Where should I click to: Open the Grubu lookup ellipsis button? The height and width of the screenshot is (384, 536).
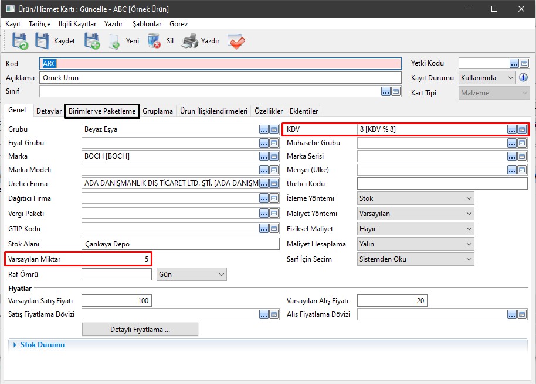264,129
